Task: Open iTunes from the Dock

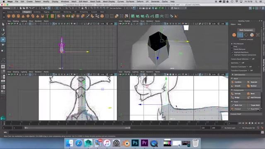Action: (x=107, y=143)
